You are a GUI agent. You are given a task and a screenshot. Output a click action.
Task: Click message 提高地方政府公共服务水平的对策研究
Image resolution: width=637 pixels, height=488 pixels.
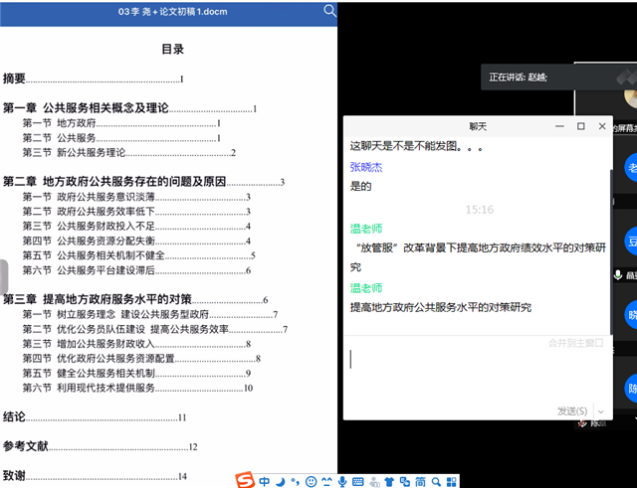click(441, 307)
